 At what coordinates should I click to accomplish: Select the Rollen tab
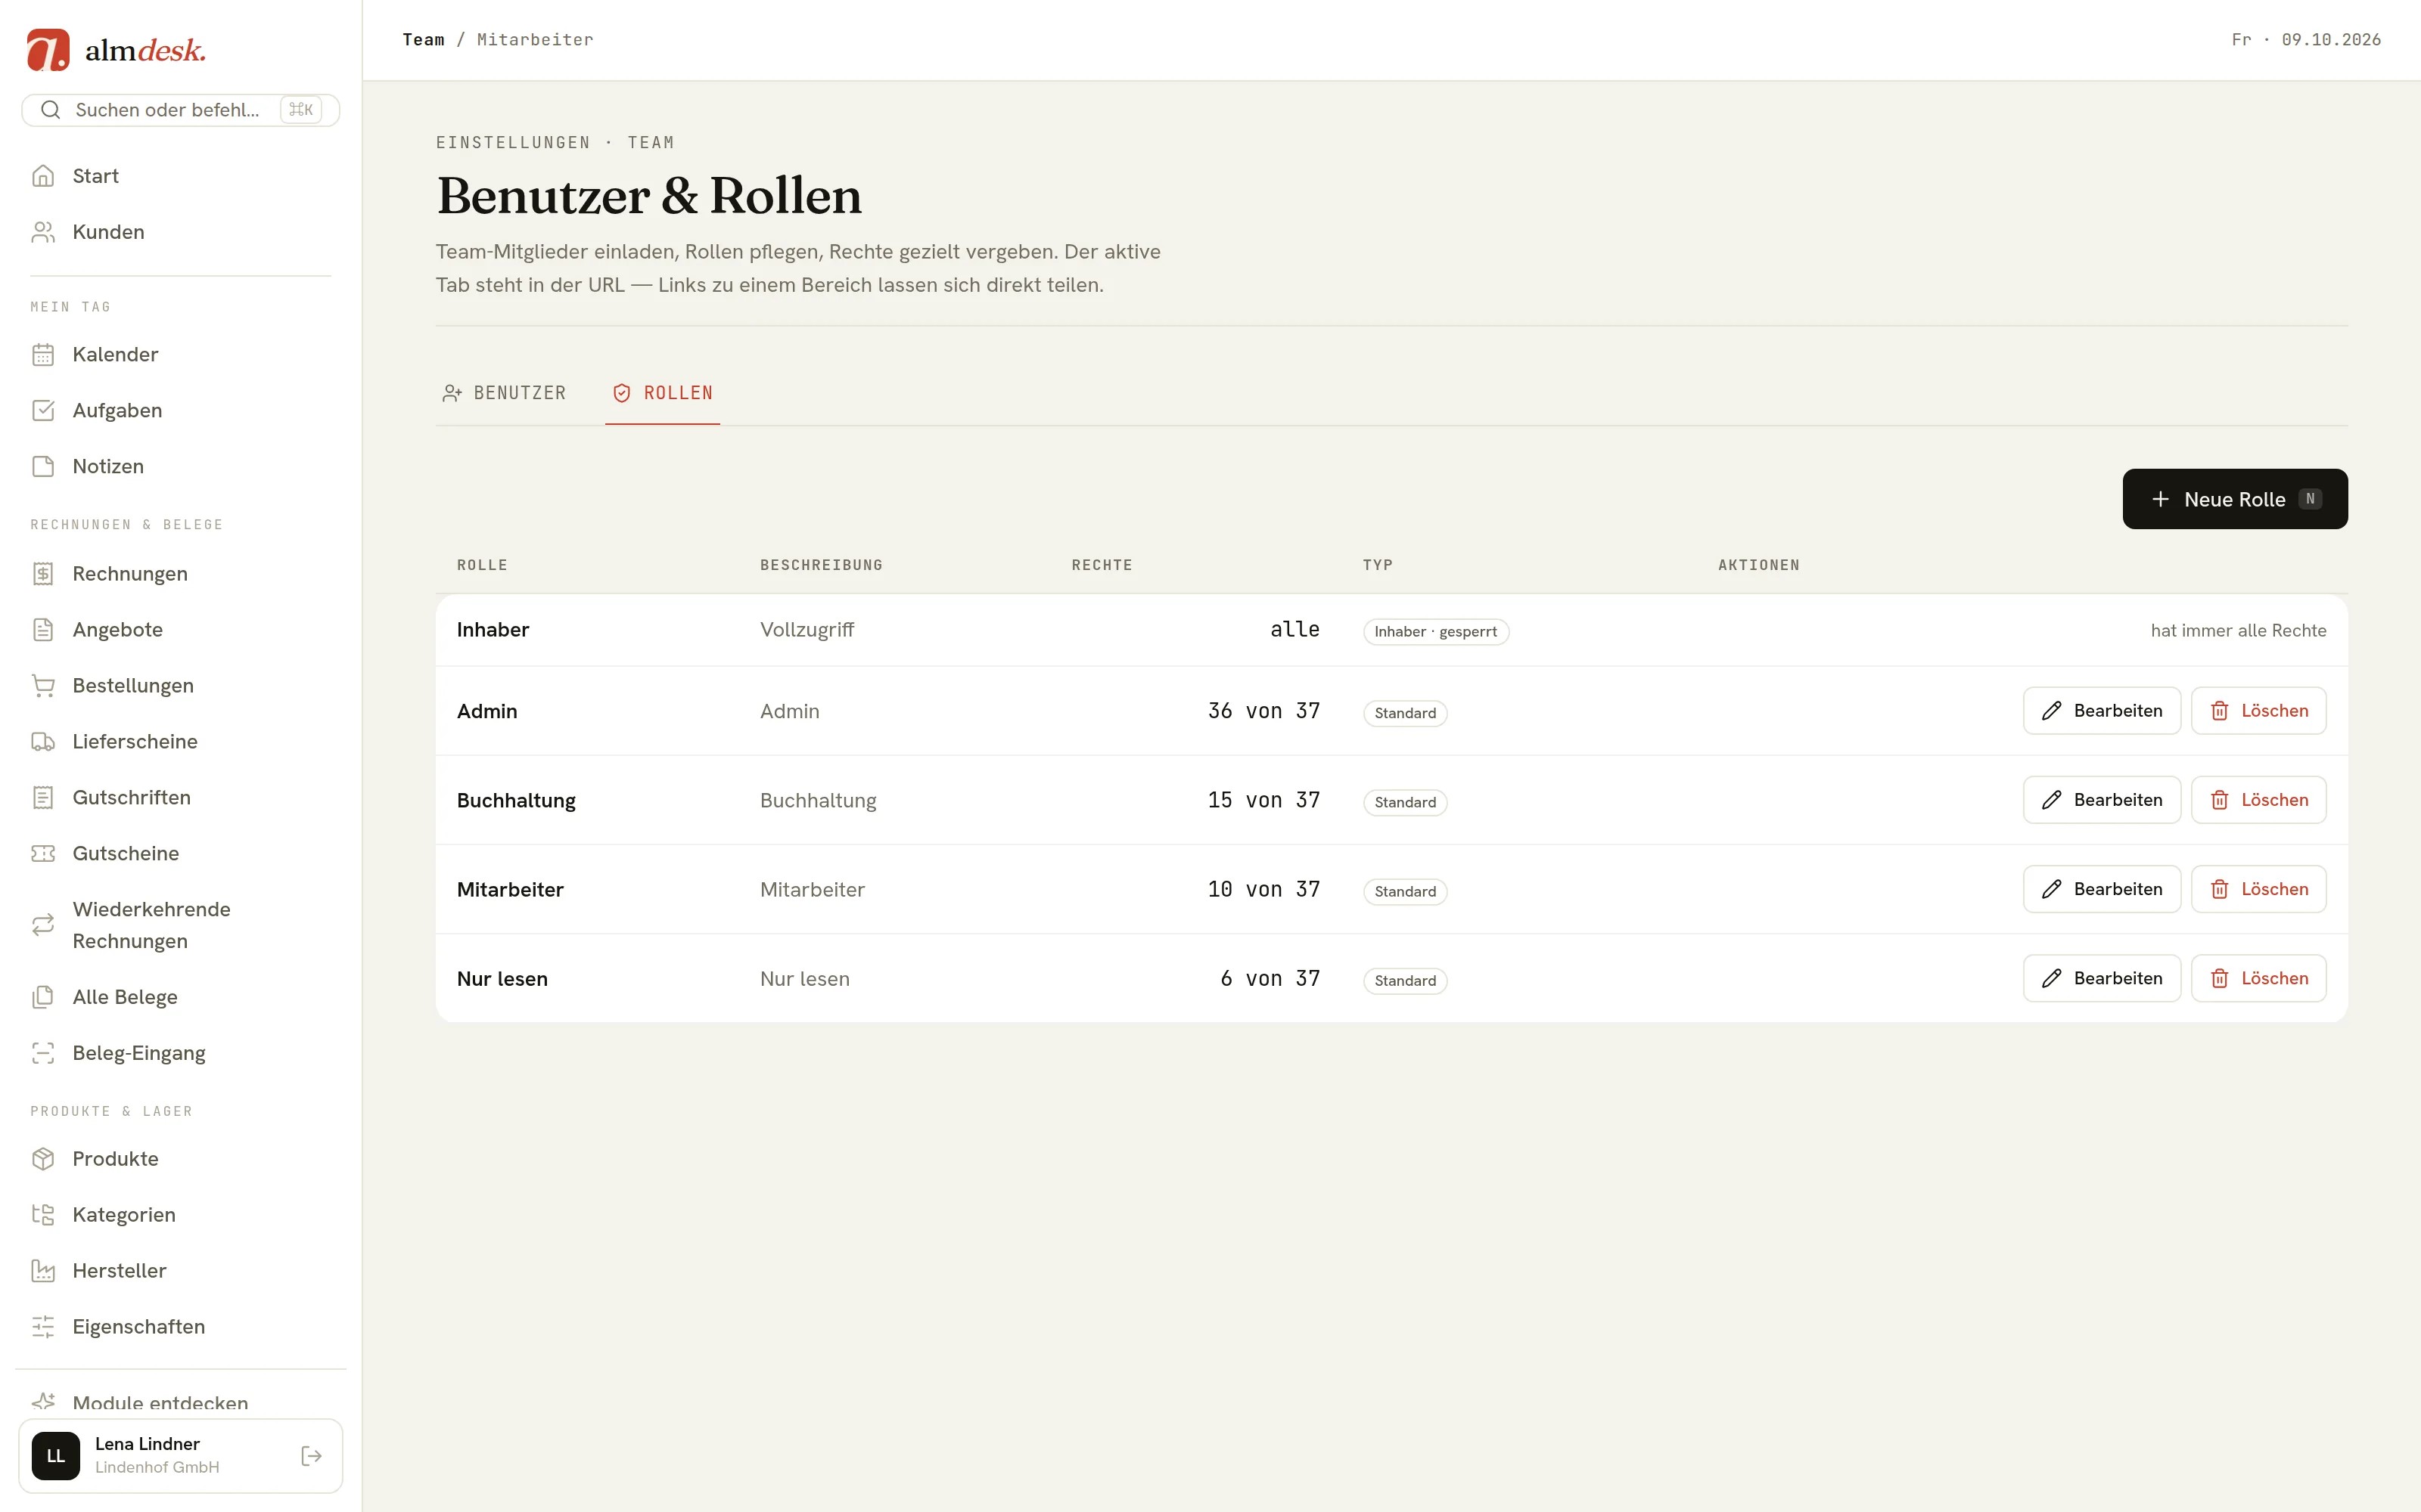662,393
